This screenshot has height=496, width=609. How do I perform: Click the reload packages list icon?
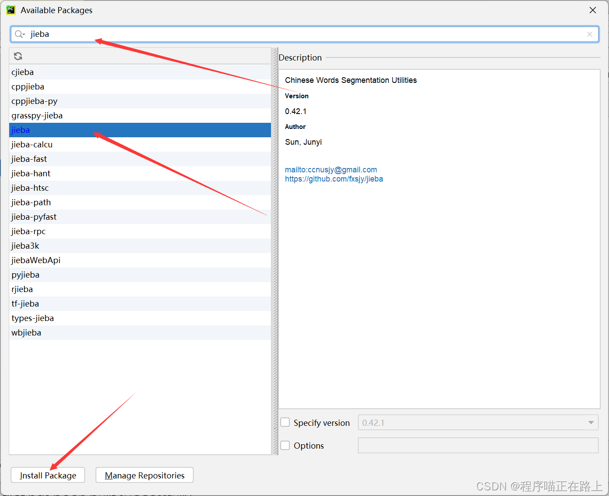click(x=18, y=56)
